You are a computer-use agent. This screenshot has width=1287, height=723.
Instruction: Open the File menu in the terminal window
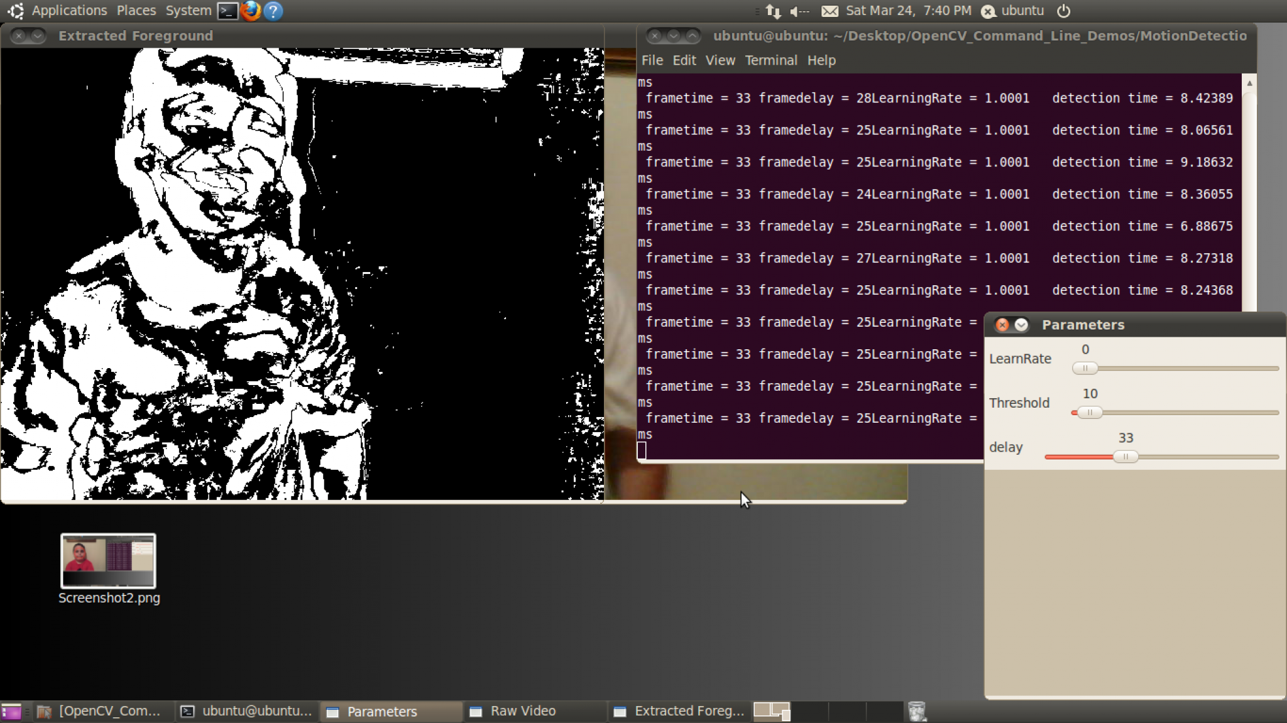[652, 60]
